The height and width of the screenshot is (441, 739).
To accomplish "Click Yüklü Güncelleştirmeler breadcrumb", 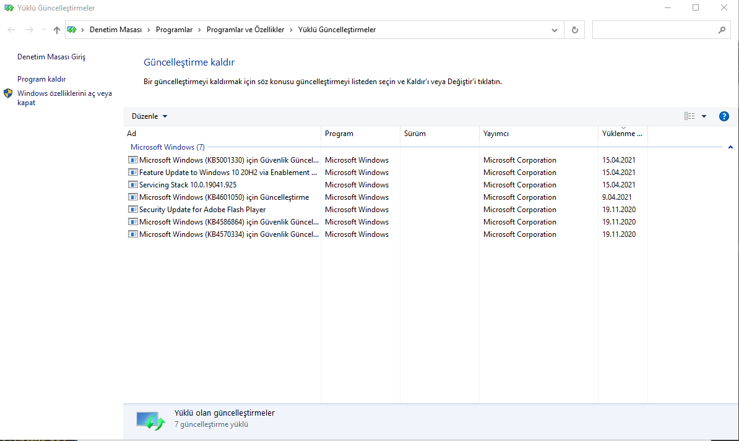I will pos(337,30).
